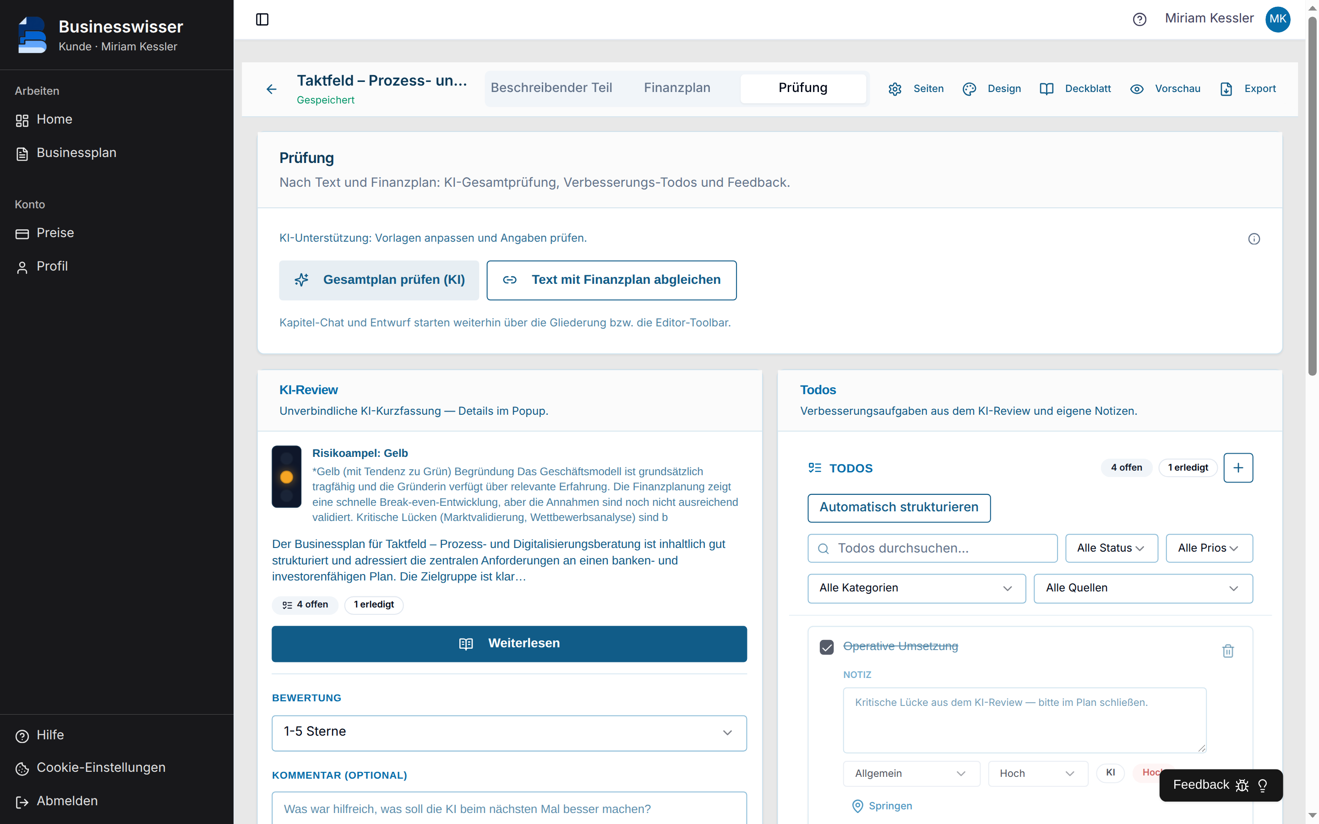
Task: Delete the Operative Umsetzung todo
Action: [1227, 651]
